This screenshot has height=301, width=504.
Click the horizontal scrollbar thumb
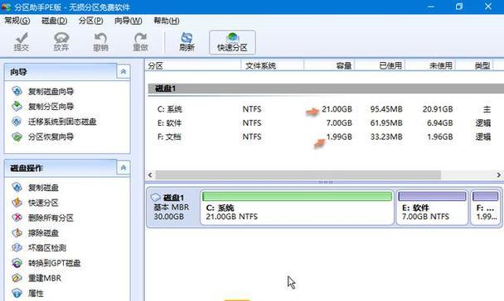tap(298, 175)
